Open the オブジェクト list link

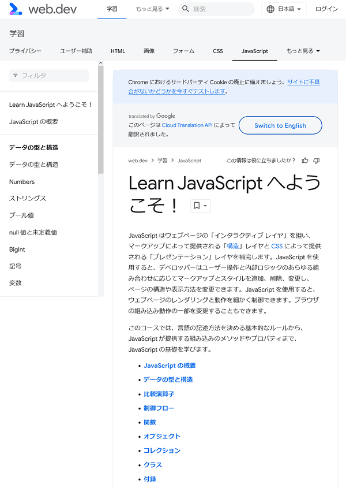coord(162,437)
